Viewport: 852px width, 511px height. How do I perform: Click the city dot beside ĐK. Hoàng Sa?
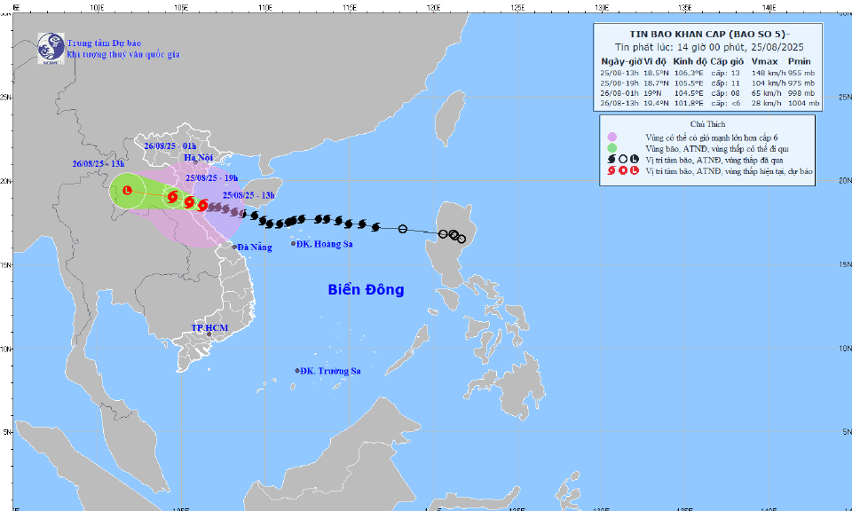point(294,243)
